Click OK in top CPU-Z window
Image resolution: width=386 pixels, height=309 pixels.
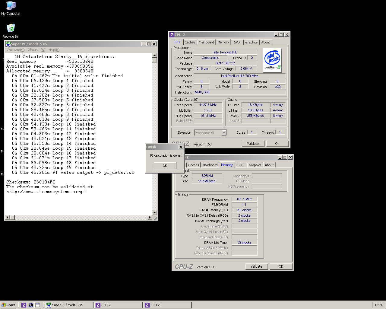277,144
